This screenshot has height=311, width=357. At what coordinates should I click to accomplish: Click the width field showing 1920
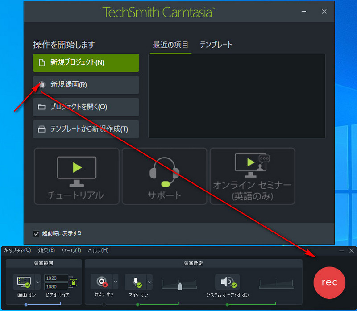click(56, 278)
